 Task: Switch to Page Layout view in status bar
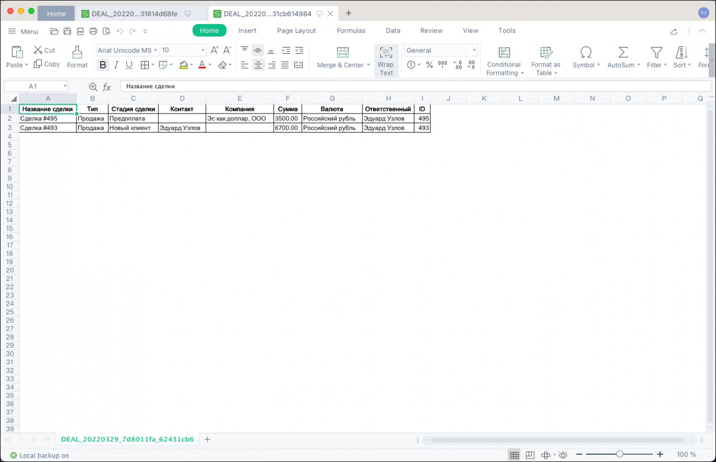pos(530,455)
